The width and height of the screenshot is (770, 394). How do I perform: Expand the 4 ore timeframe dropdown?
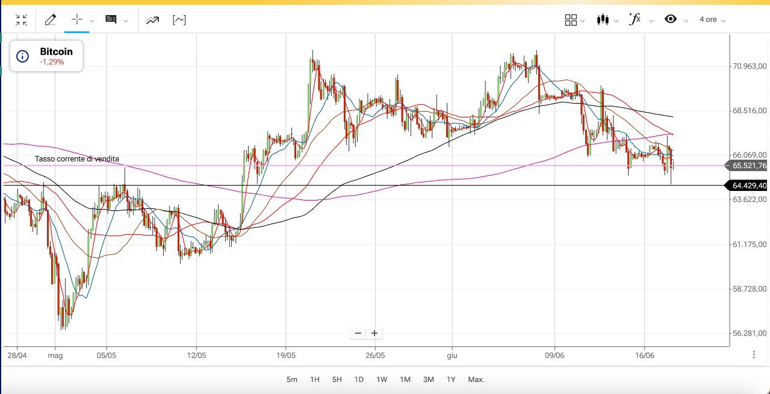[712, 20]
